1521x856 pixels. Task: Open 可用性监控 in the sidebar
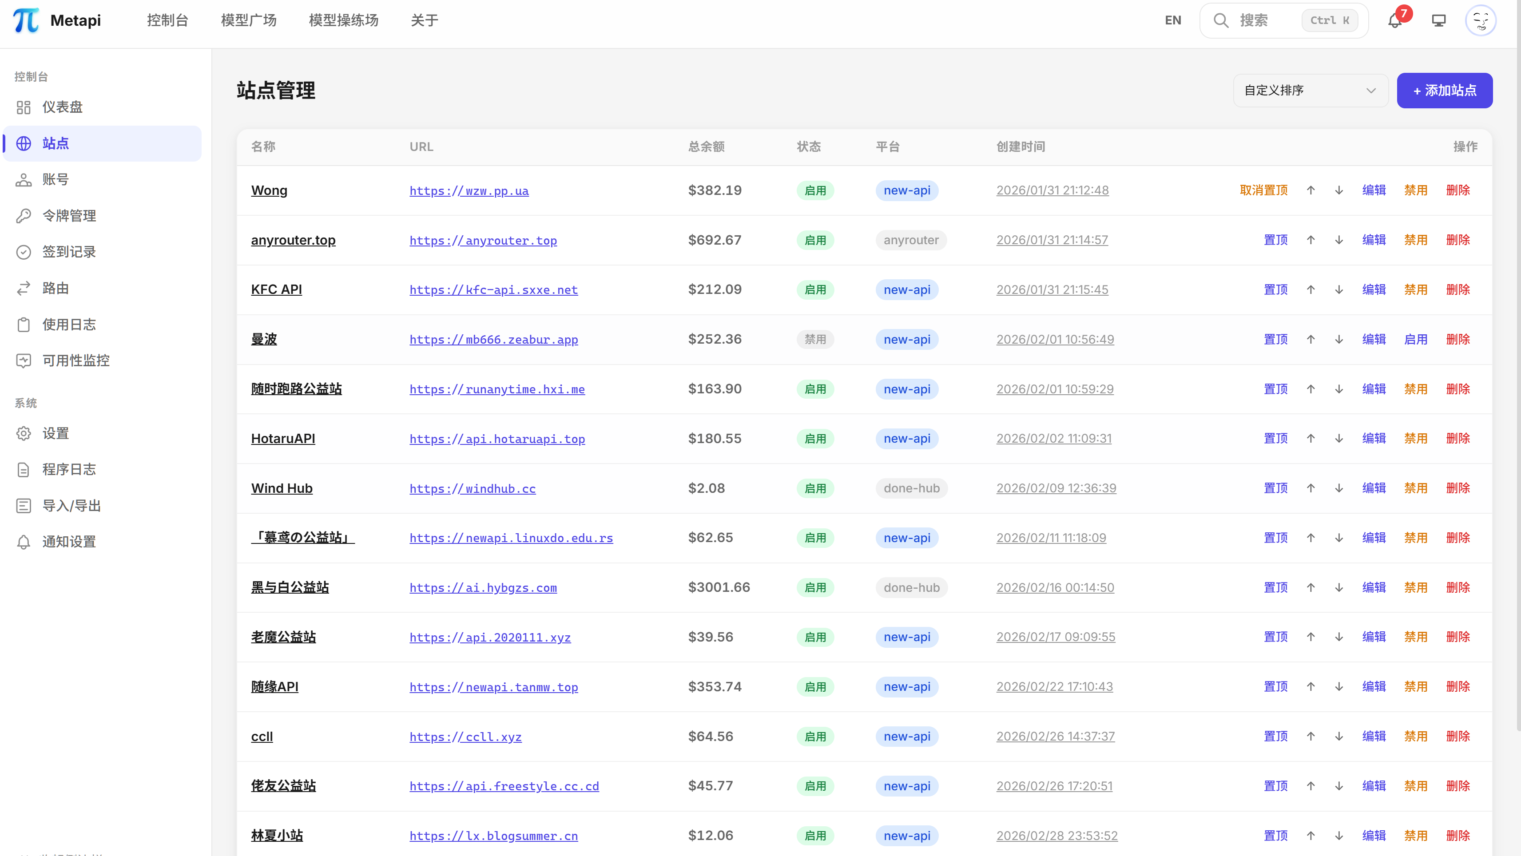pyautogui.click(x=75, y=360)
